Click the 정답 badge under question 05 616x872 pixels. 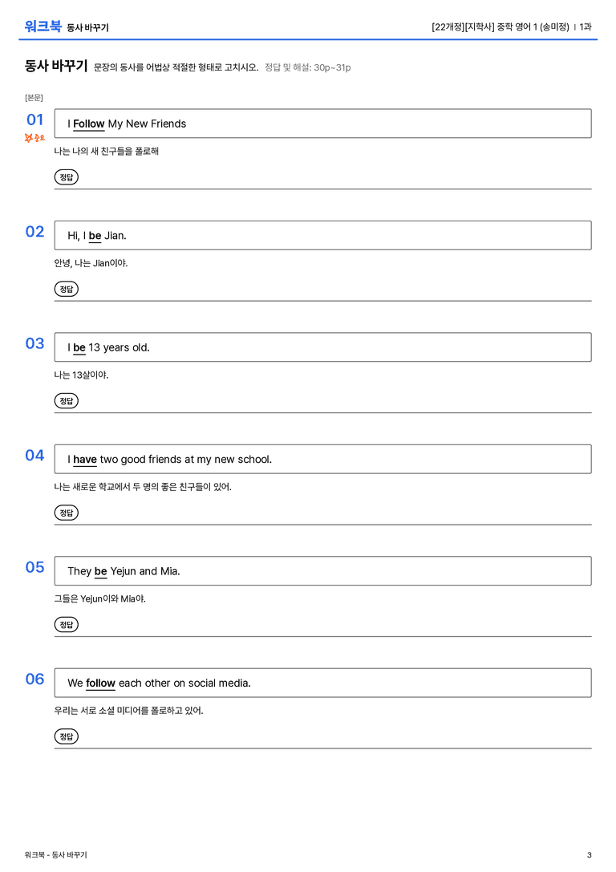click(66, 625)
